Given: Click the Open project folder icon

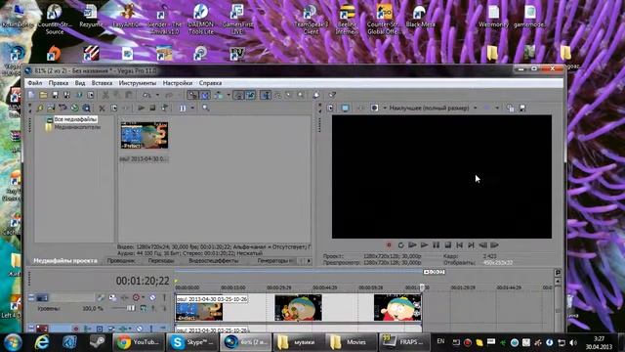Looking at the screenshot, I should click(43, 95).
